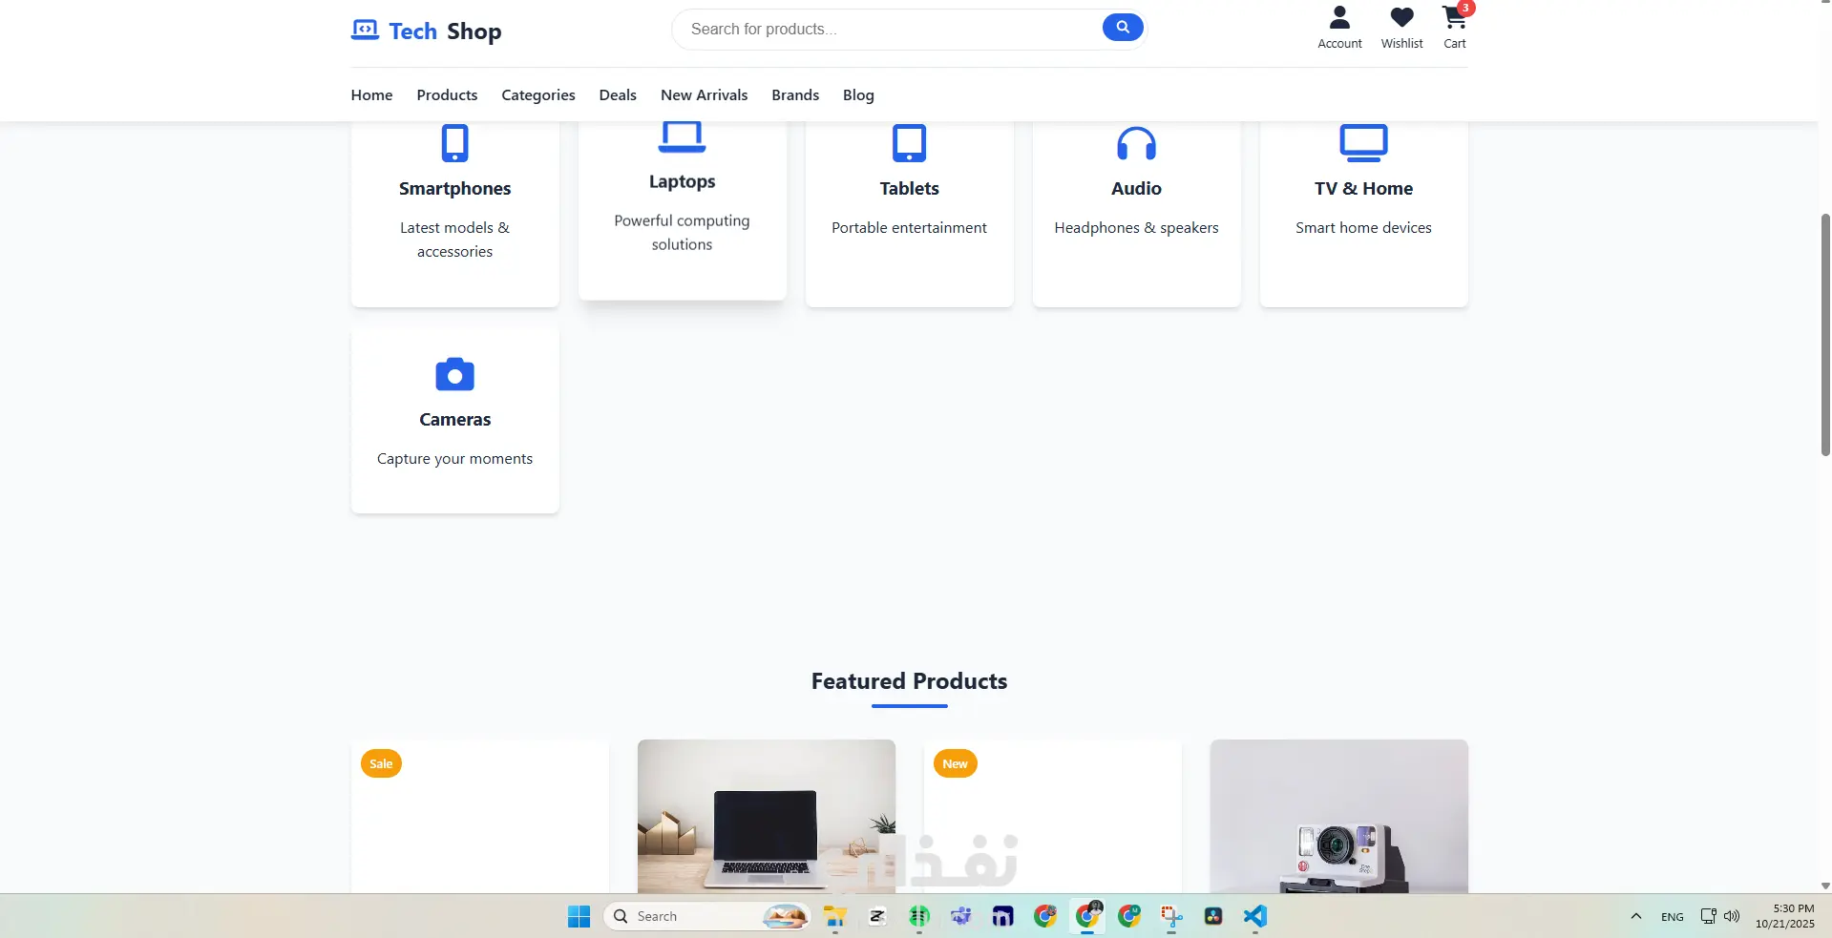This screenshot has height=938, width=1832.
Task: Open the Categories nav item
Action: pyautogui.click(x=538, y=94)
